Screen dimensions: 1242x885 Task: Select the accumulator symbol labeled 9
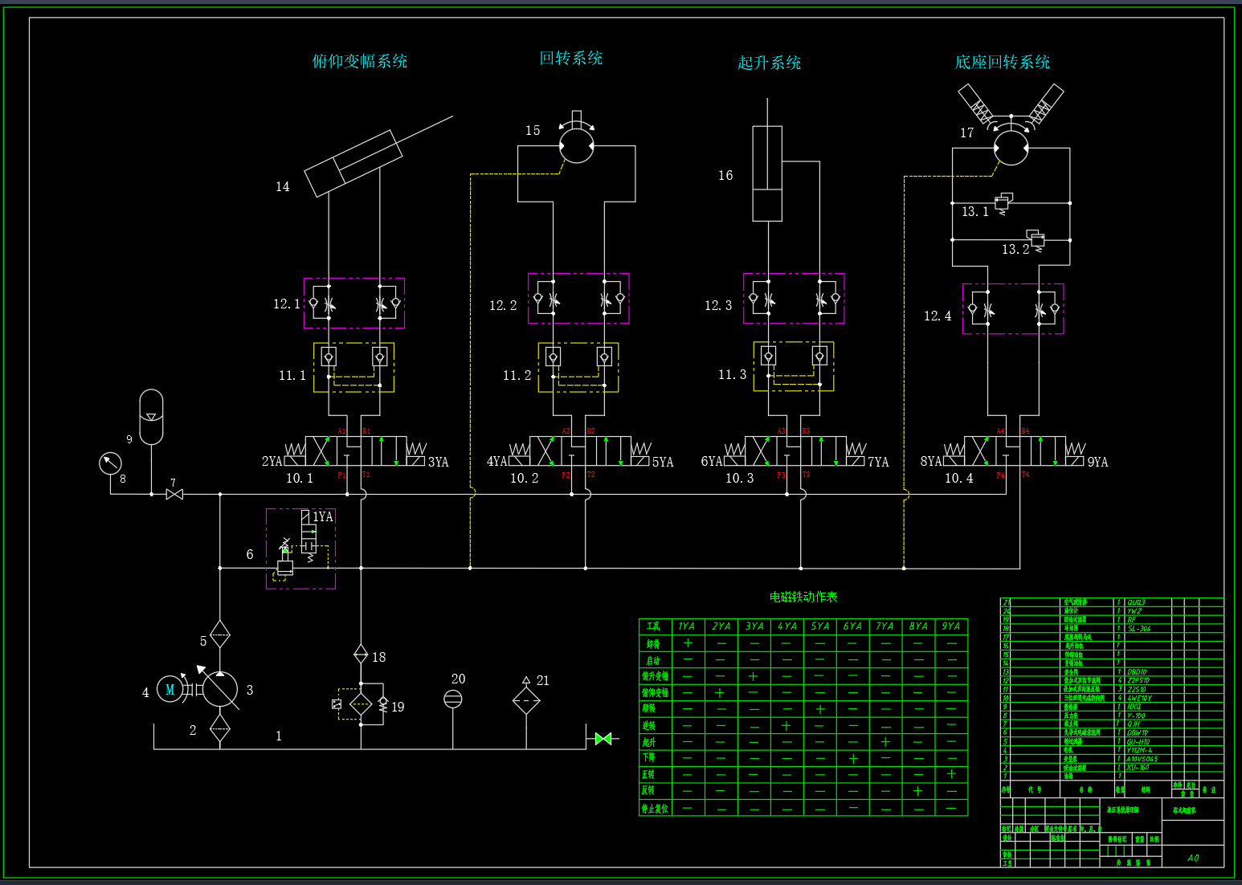click(151, 417)
